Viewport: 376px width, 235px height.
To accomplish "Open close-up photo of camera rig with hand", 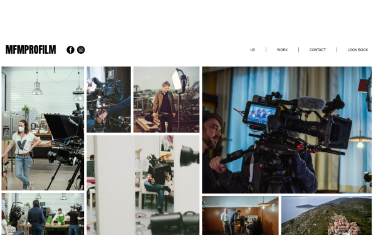I will click(108, 100).
